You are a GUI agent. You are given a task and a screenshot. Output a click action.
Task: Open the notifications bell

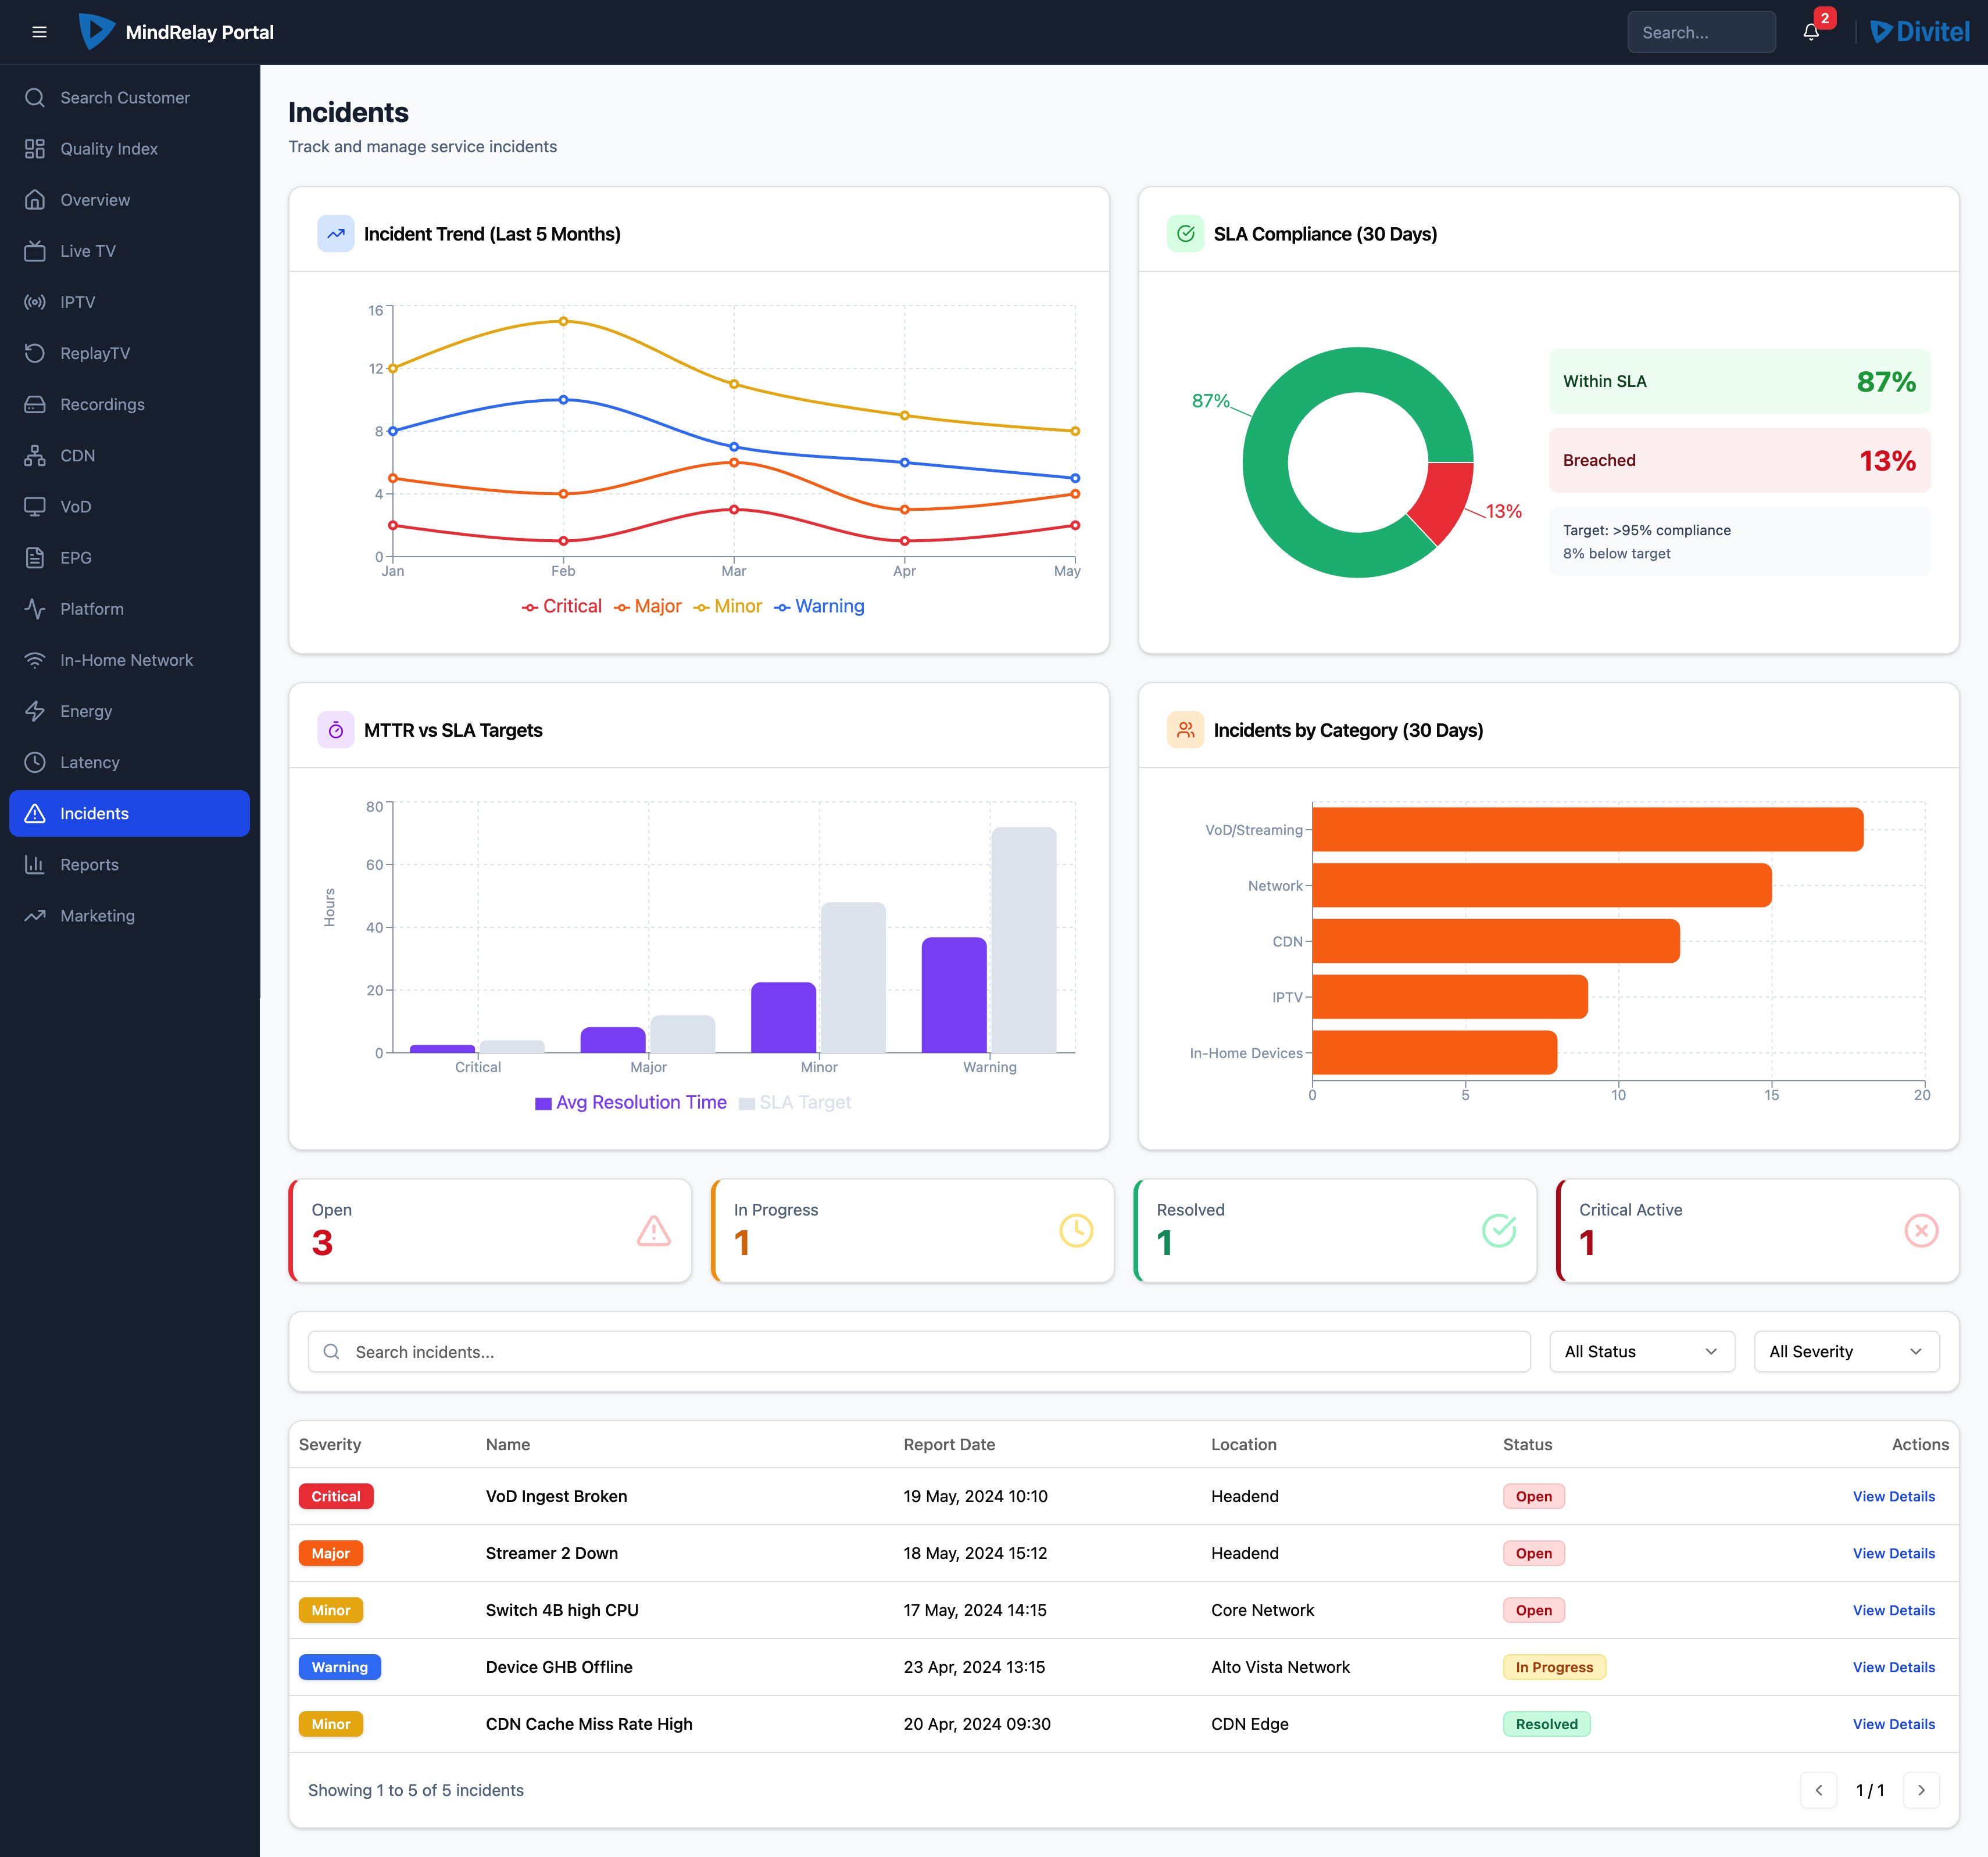(1811, 32)
